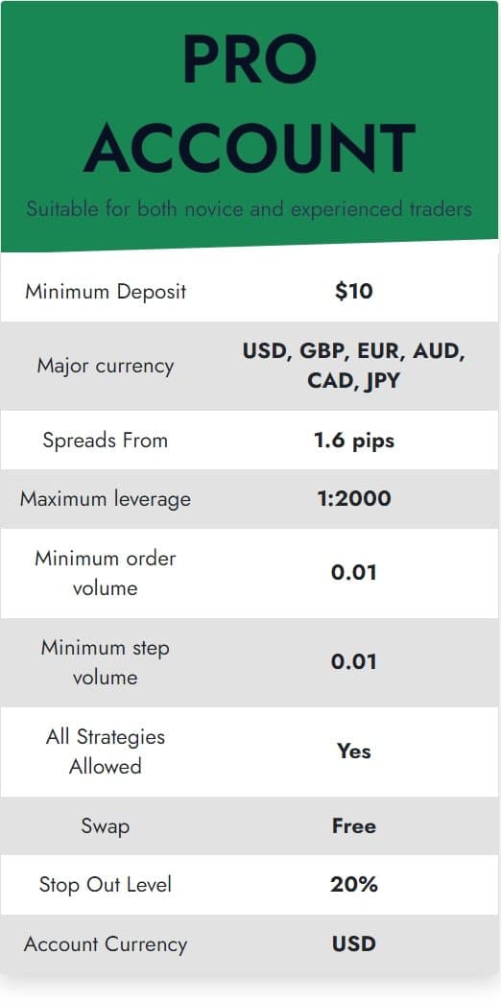Select the 1:2000 leverage value
Image resolution: width=501 pixels, height=1002 pixels.
pyautogui.click(x=353, y=498)
